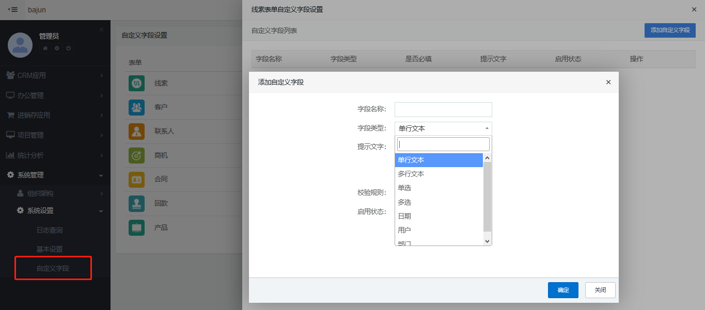
Task: Click the 商机 form icon
Action: [x=136, y=155]
